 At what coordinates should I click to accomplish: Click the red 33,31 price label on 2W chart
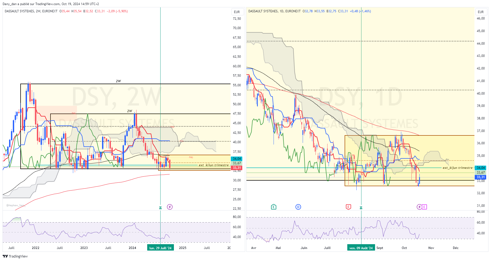(237, 168)
